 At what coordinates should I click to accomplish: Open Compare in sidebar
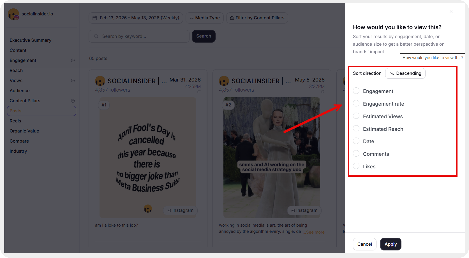pos(19,141)
